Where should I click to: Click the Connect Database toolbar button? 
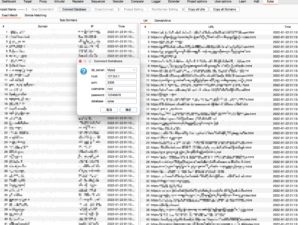(74, 9)
